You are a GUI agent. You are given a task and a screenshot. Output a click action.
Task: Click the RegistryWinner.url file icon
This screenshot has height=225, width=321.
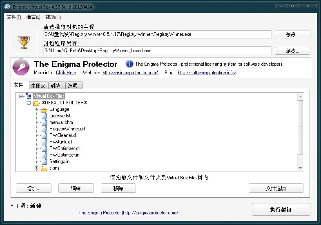pos(44,129)
